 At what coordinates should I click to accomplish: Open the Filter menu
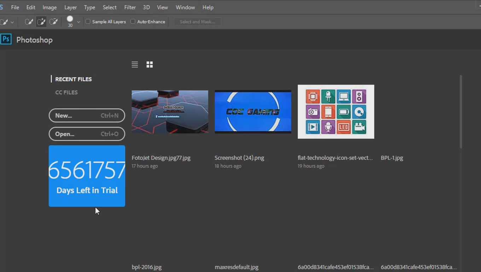point(130,7)
